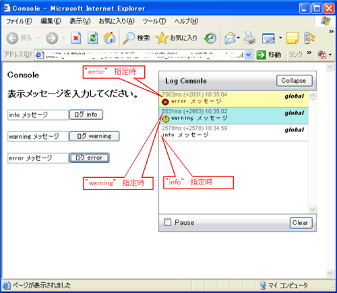Click 'global' label on the error entry

(295, 96)
